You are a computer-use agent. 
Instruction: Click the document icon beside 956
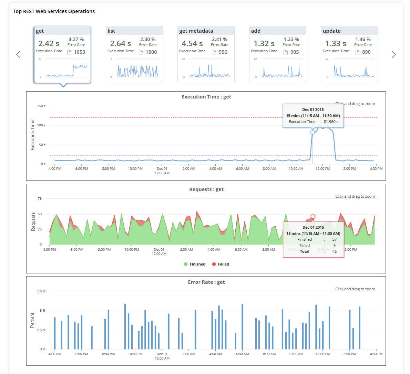[x=214, y=52]
